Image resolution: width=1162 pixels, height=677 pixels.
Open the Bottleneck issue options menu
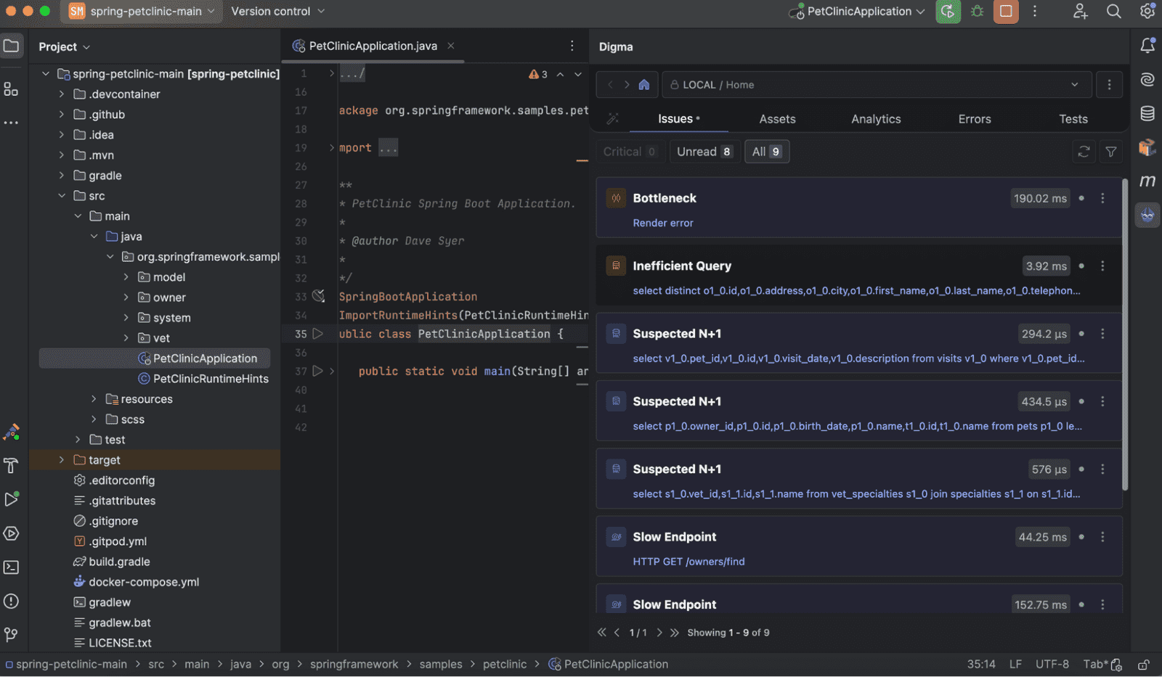click(1102, 198)
